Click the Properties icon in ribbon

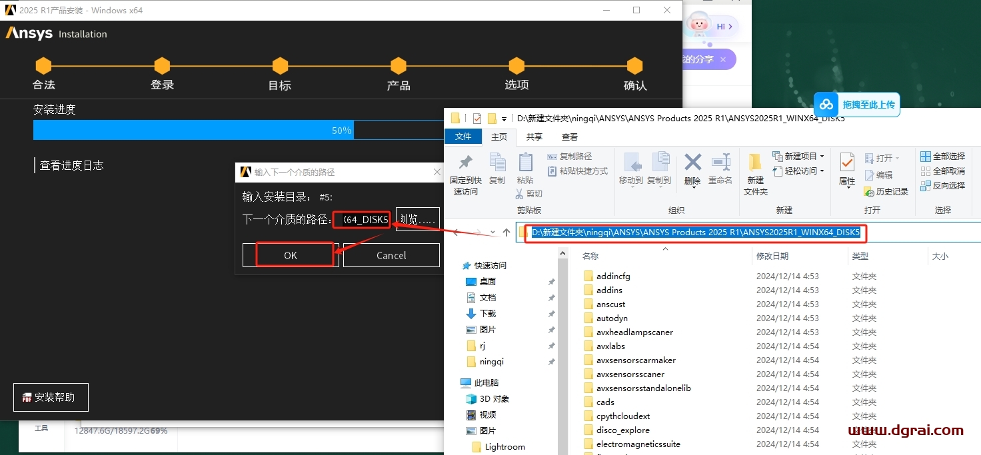click(x=847, y=163)
